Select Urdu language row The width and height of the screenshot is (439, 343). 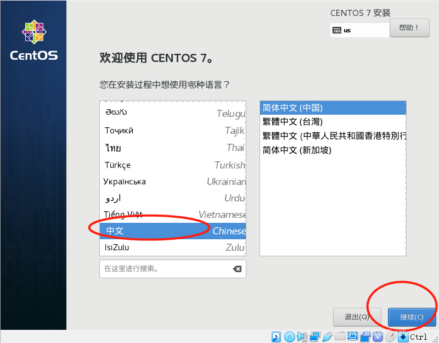coord(173,198)
